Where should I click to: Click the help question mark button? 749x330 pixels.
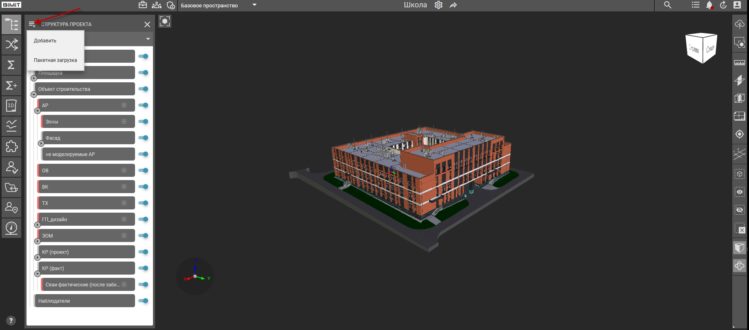pyautogui.click(x=11, y=321)
